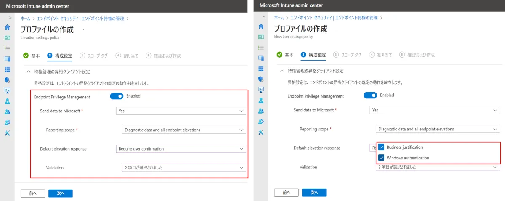Open Tenant administration gear icon, right window
Screen dimensions: 505x201
click(x=261, y=122)
